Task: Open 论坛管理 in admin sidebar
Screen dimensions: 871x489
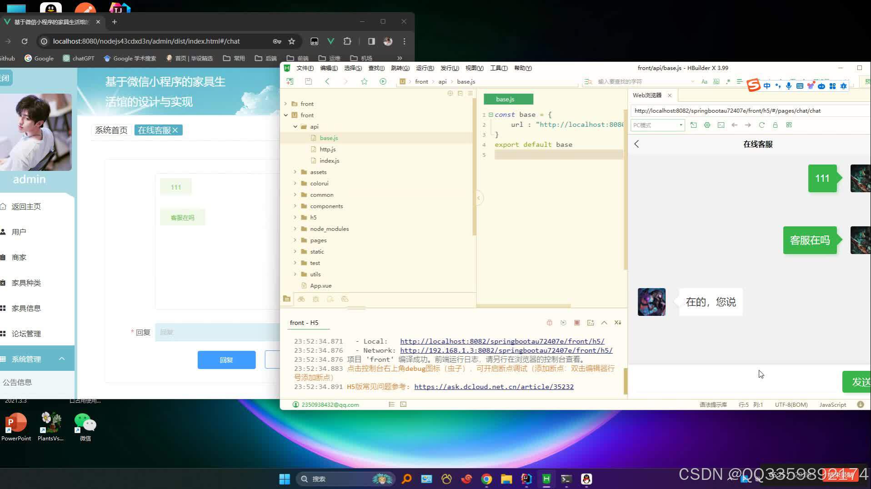Action: (x=26, y=334)
